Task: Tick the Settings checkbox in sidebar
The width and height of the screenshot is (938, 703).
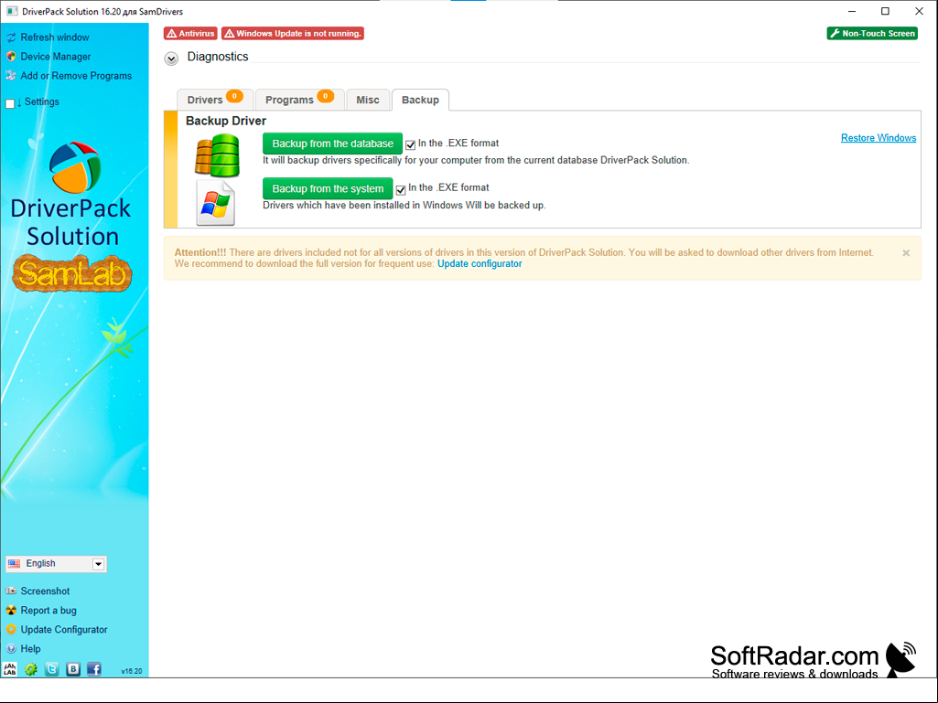Action: tap(10, 103)
